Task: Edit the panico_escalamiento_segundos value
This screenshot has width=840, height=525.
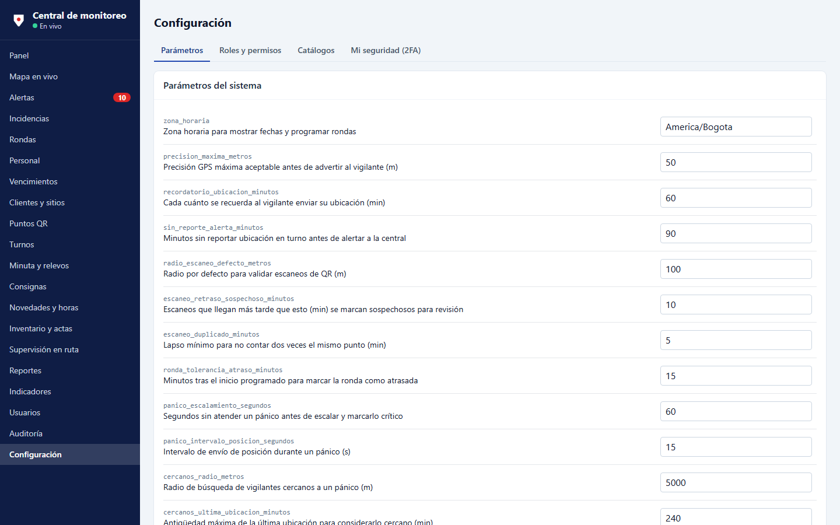Action: [736, 411]
